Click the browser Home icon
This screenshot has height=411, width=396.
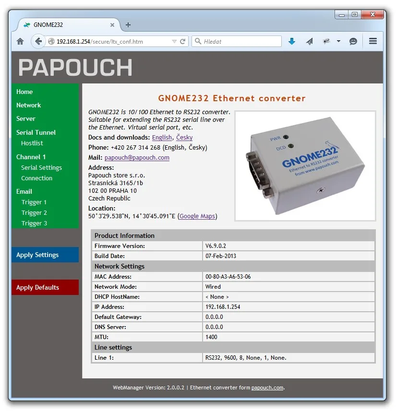pyautogui.click(x=20, y=41)
